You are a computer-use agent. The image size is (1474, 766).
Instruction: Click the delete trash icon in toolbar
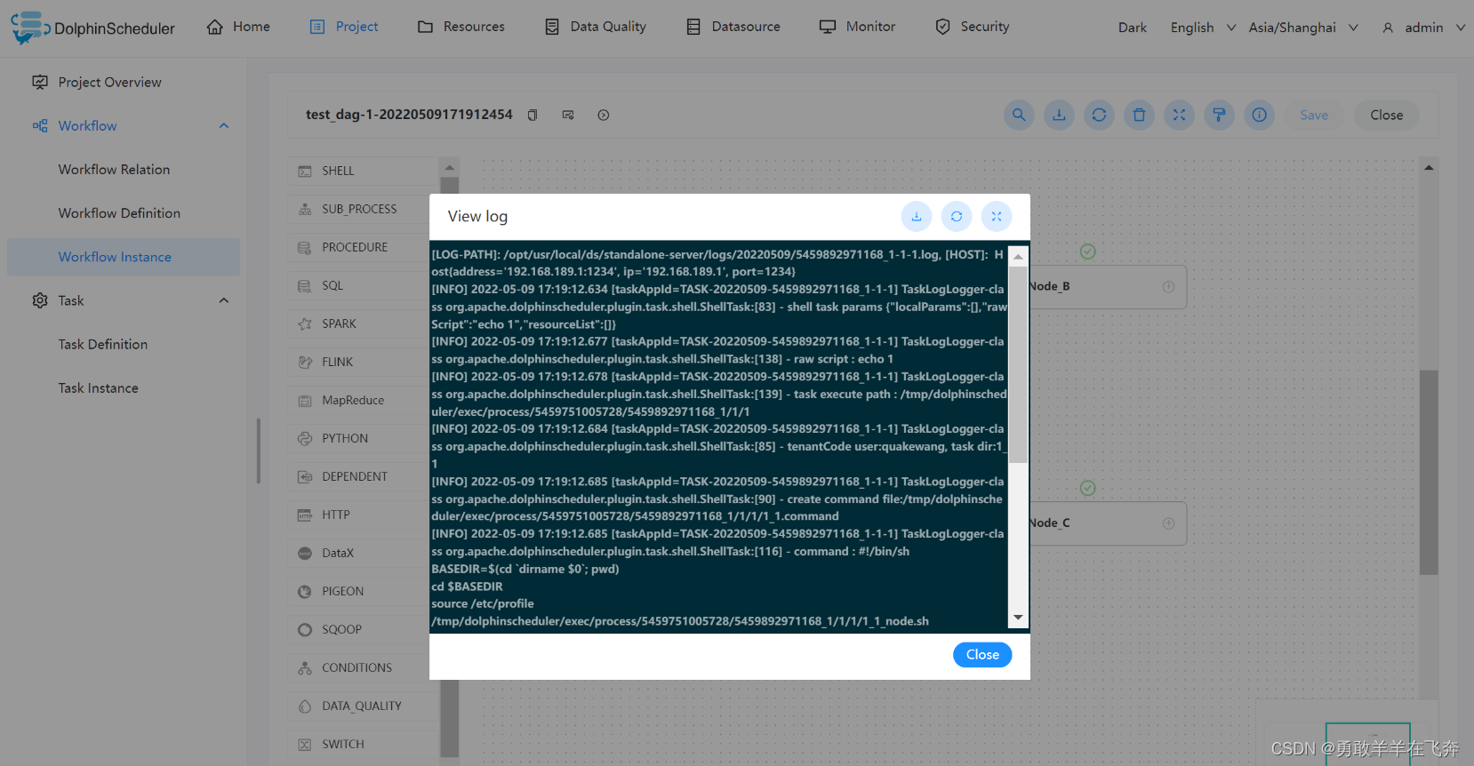click(1139, 115)
